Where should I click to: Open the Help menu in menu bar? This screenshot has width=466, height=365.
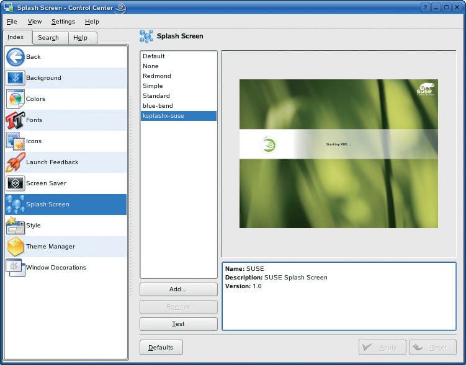92,22
